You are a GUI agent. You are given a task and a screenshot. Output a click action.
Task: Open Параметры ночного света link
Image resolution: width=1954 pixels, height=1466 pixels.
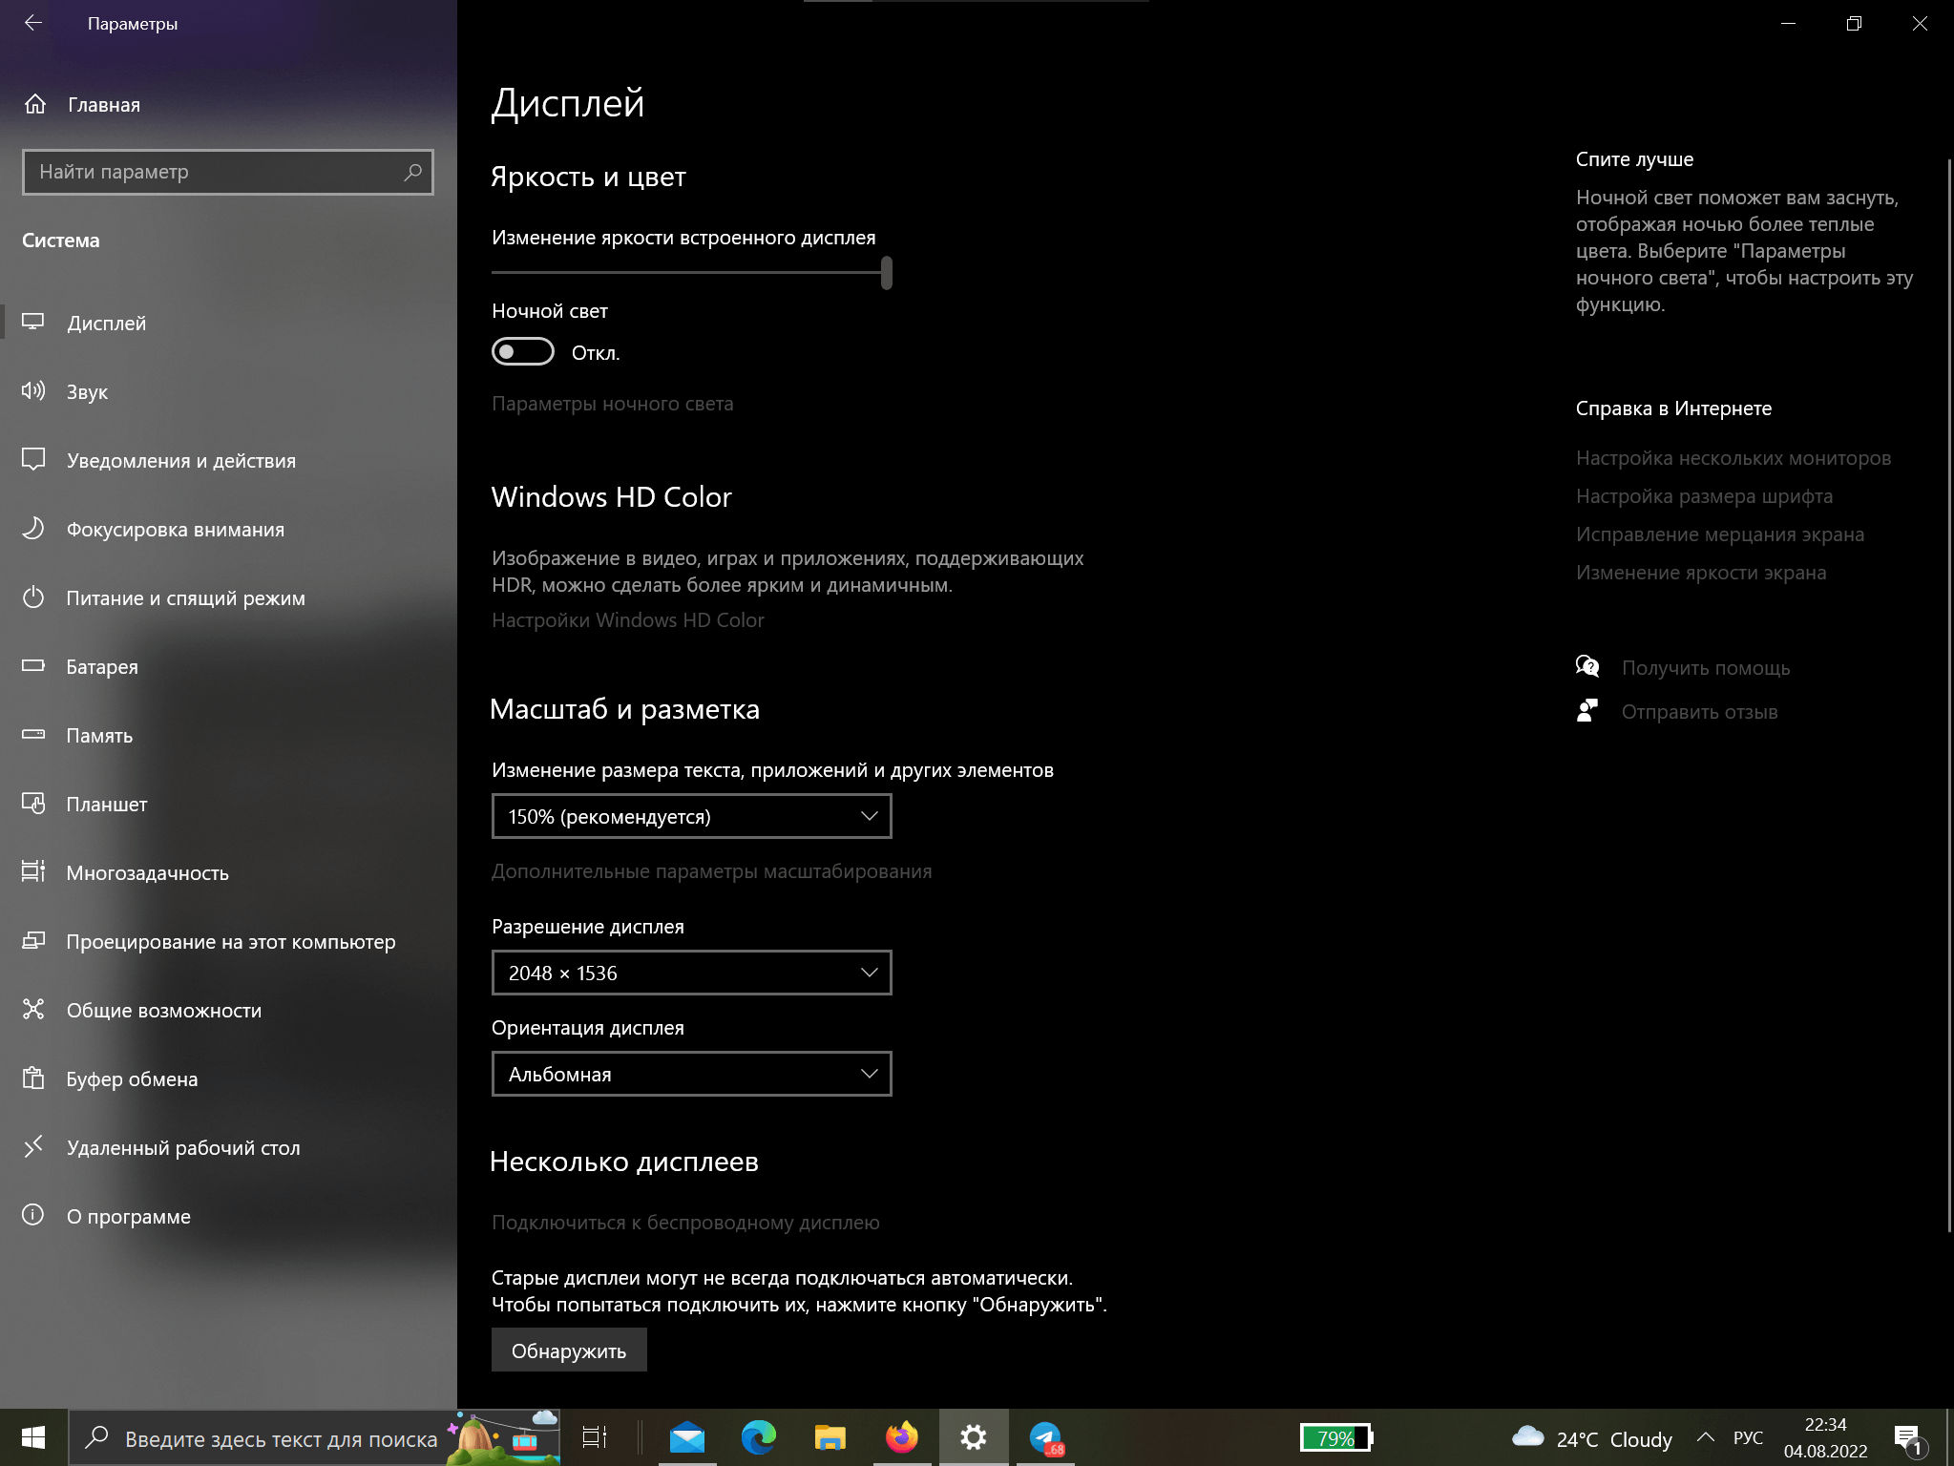point(613,404)
